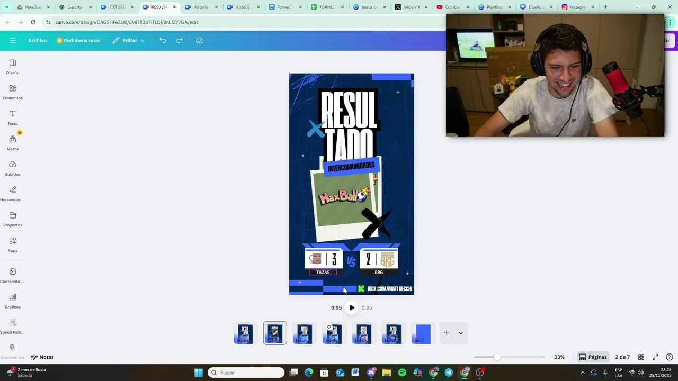This screenshot has height=381, width=678.
Task: Open the Apps side panel
Action: [13, 244]
